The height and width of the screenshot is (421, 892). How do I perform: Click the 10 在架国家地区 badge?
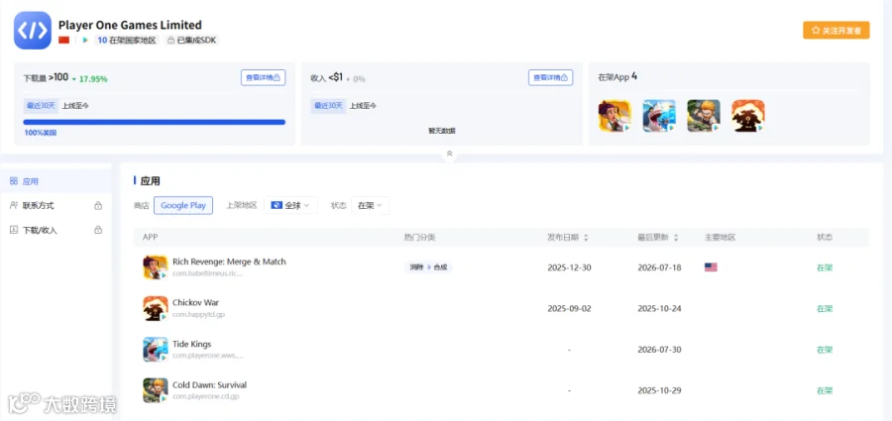[x=126, y=41]
